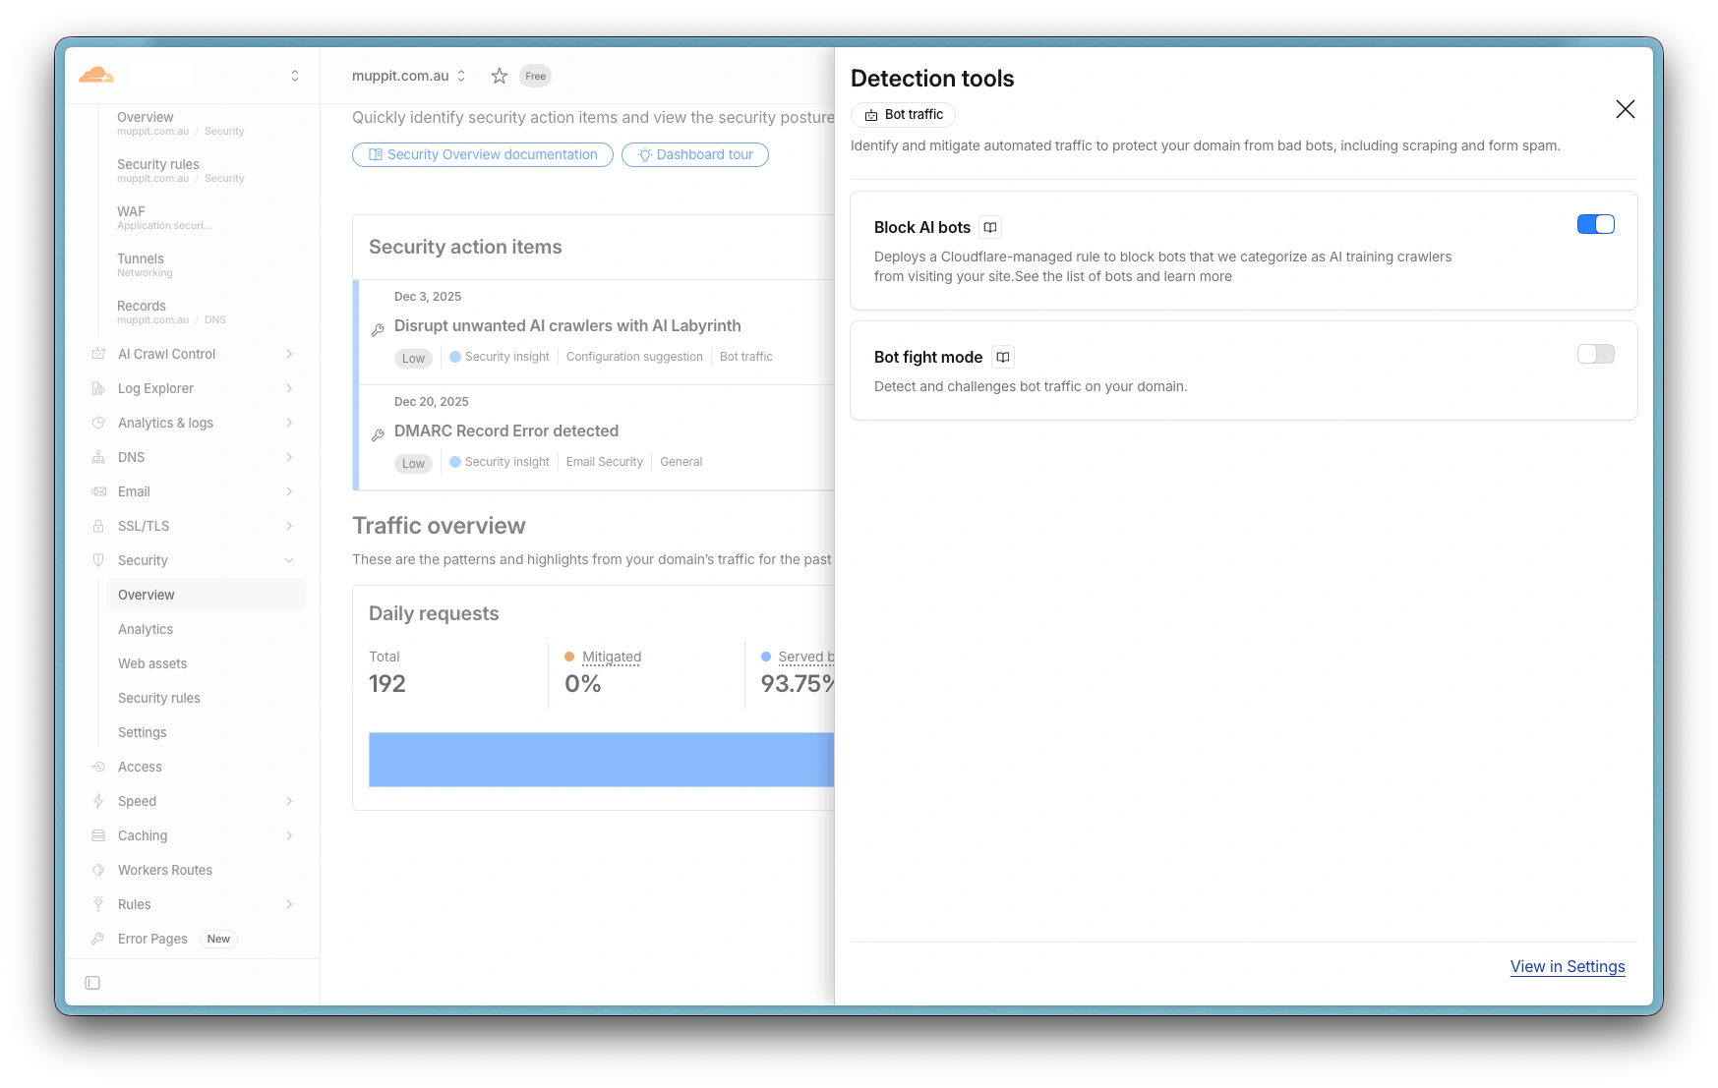Start the Dashboard tour
The width and height of the screenshot is (1718, 1088).
point(695,155)
